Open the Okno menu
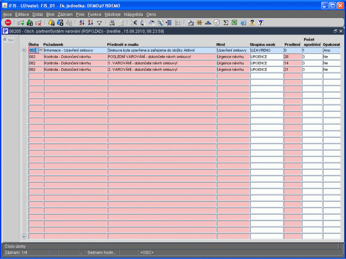The image size is (346, 259). (x=151, y=15)
